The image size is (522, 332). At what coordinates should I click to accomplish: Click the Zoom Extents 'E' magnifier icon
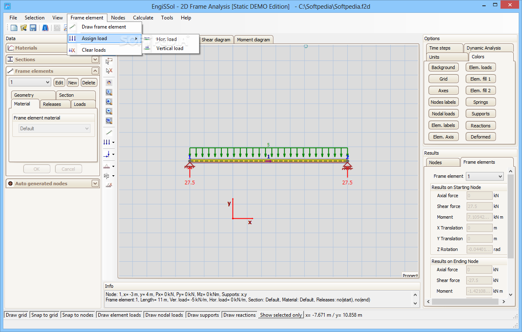click(x=109, y=92)
